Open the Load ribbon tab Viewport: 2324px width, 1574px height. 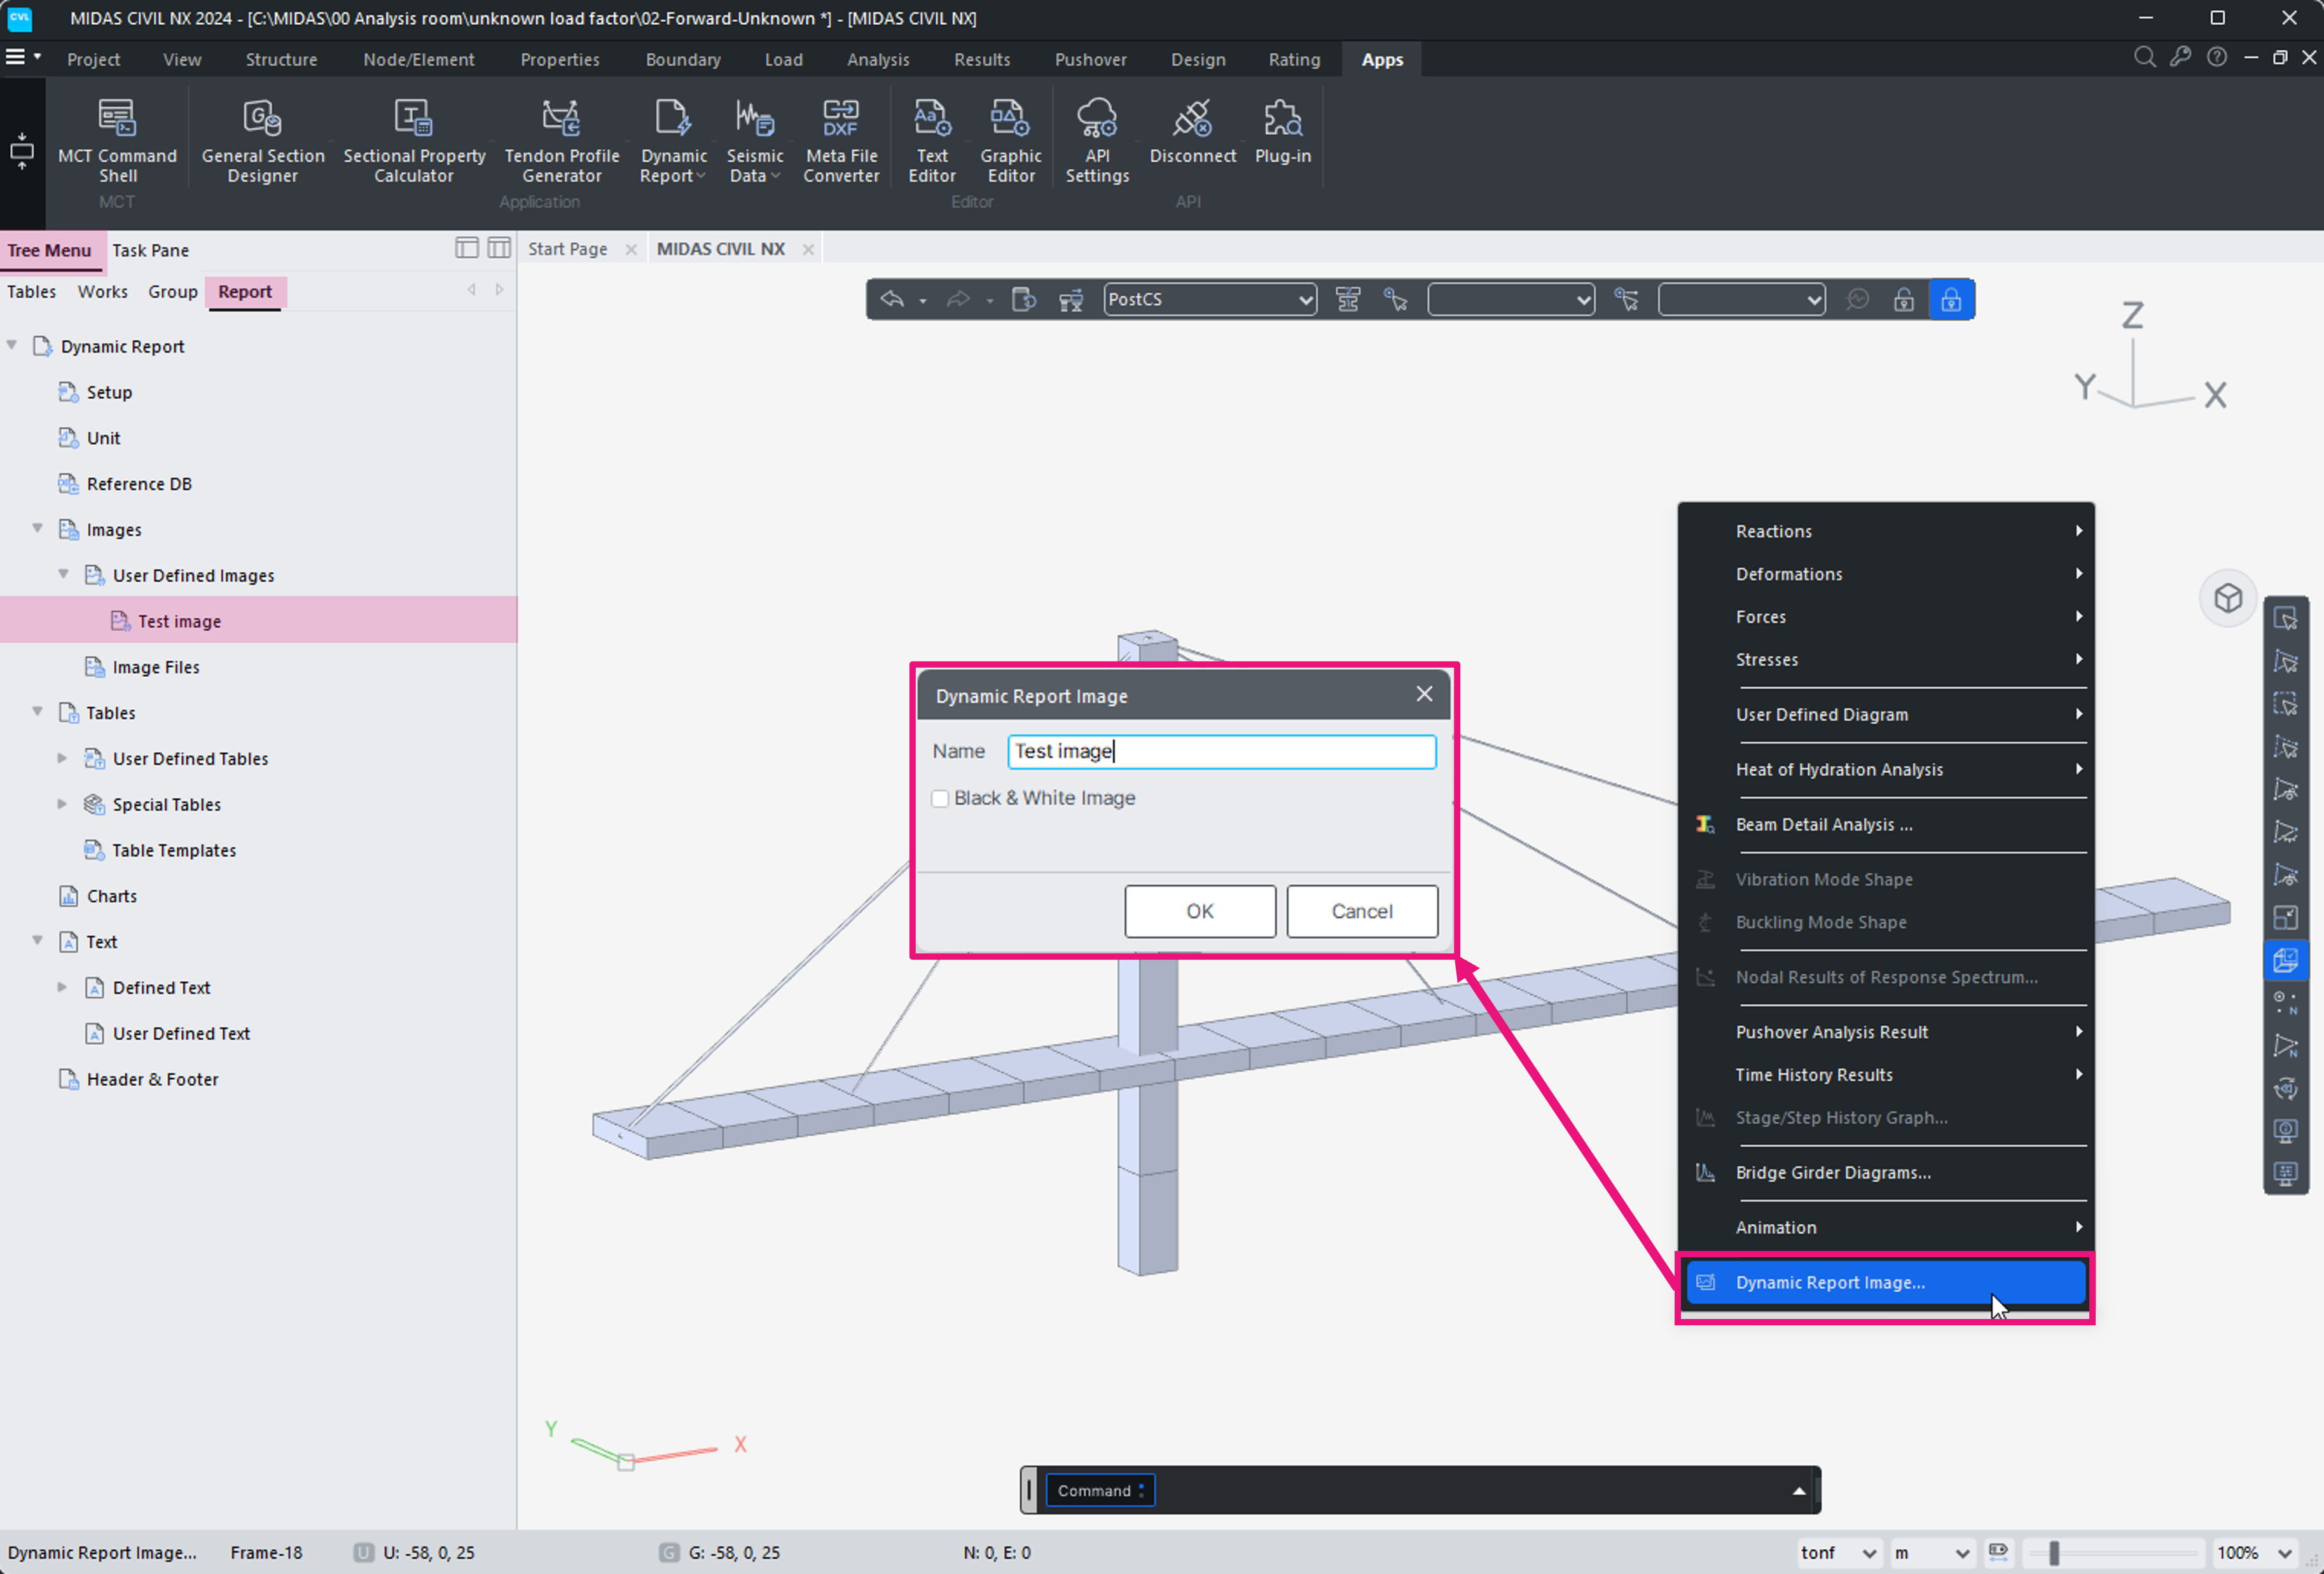[783, 59]
